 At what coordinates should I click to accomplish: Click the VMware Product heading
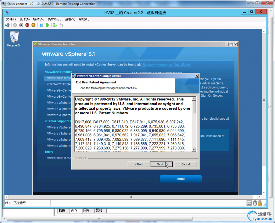58,72
